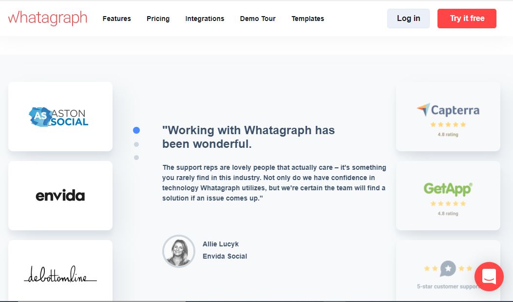Click the Envida Social company text

point(225,256)
